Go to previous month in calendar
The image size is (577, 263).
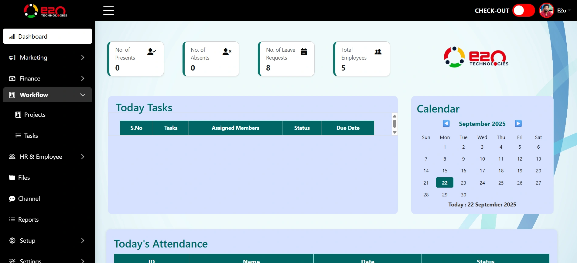tap(446, 123)
